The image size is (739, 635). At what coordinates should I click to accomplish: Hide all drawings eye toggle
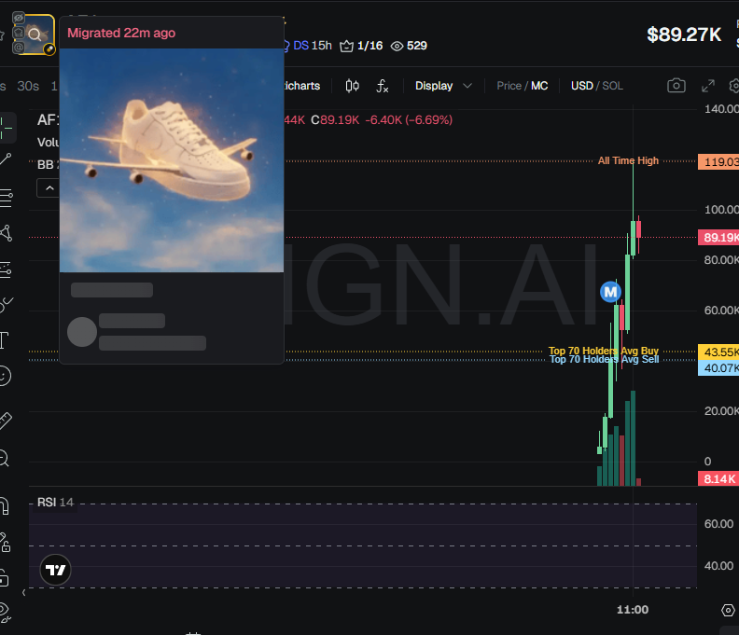[5, 613]
